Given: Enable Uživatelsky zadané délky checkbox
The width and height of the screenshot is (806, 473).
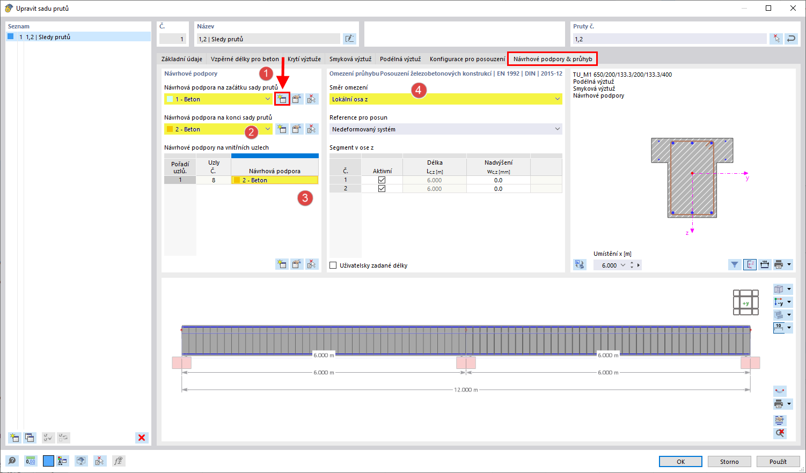Looking at the screenshot, I should (333, 265).
